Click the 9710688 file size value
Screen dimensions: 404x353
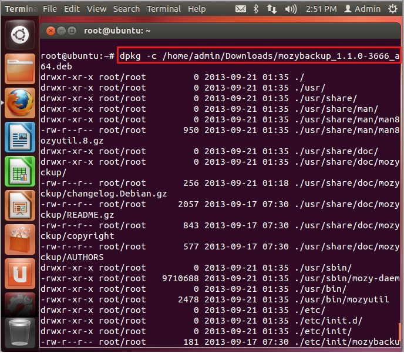click(180, 278)
